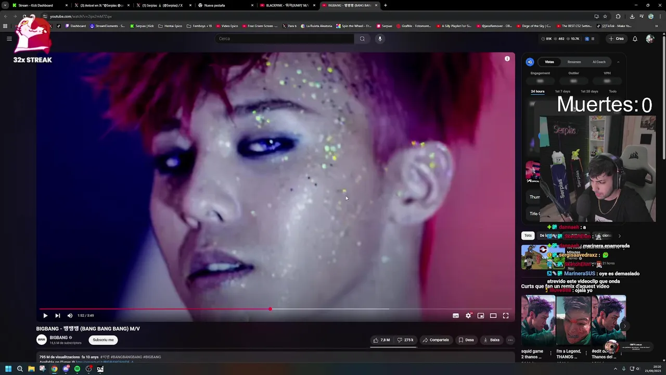This screenshot has width=666, height=375.
Task: Open video info card icon
Action: click(x=507, y=59)
